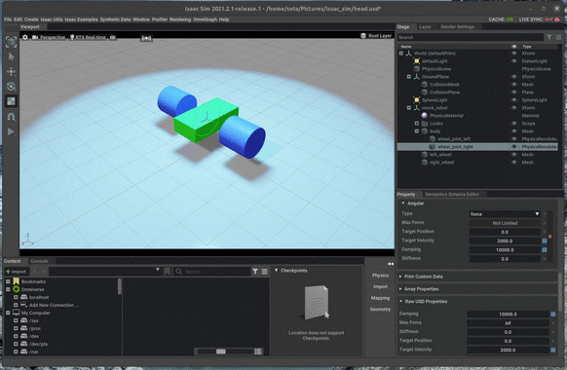567x370 pixels.
Task: Start simulation with the Play button
Action: click(12, 131)
